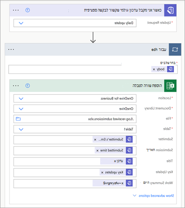Viewport: 185px width, 208px height.
Task: Click the Hebrew trigger title about update request
Action: [x=123, y=10]
